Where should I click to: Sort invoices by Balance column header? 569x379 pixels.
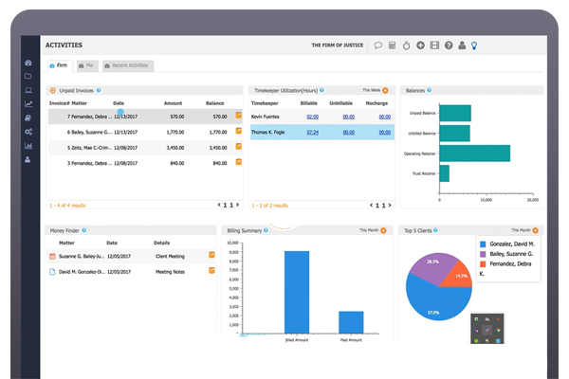[x=215, y=103]
